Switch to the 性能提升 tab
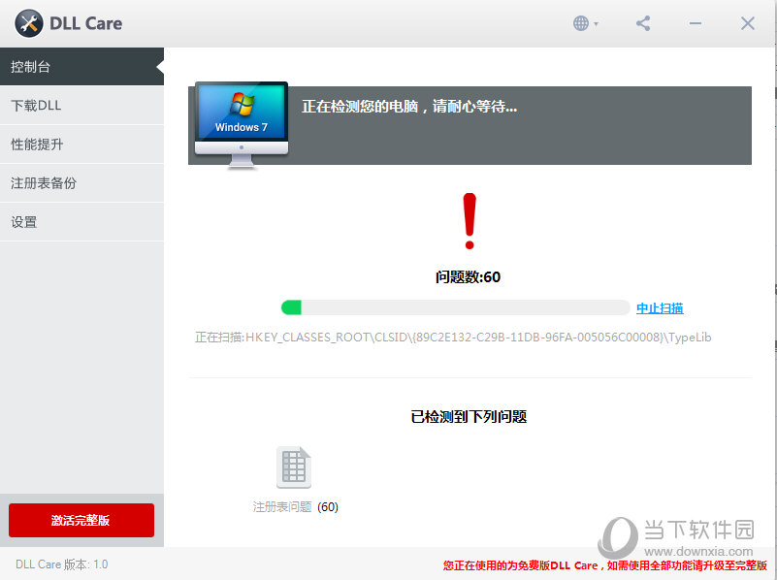This screenshot has height=580, width=777. click(x=81, y=145)
